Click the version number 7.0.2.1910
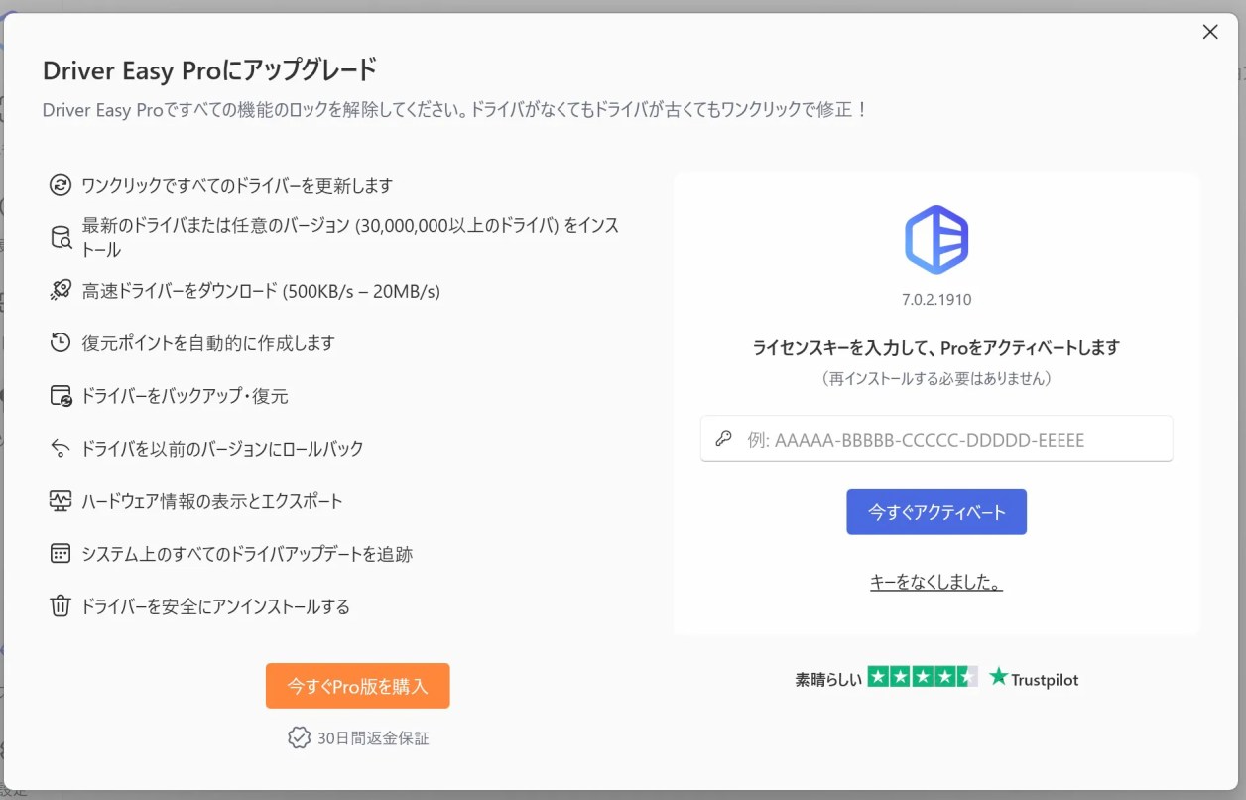Screen dimensions: 1246x800 click(936, 299)
